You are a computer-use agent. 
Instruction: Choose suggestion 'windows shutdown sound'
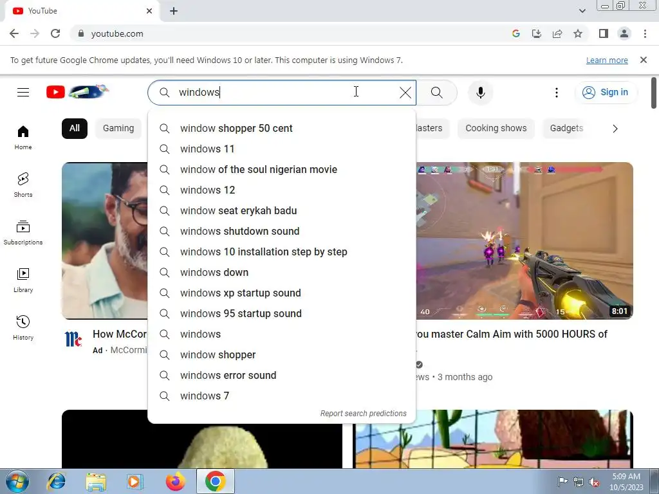282,231
